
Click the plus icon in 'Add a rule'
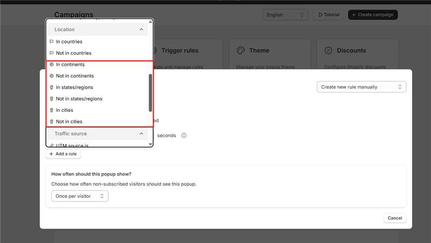[x=51, y=154]
